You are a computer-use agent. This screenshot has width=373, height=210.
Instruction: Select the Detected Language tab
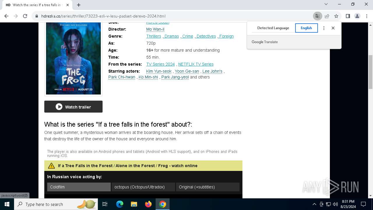(x=273, y=28)
